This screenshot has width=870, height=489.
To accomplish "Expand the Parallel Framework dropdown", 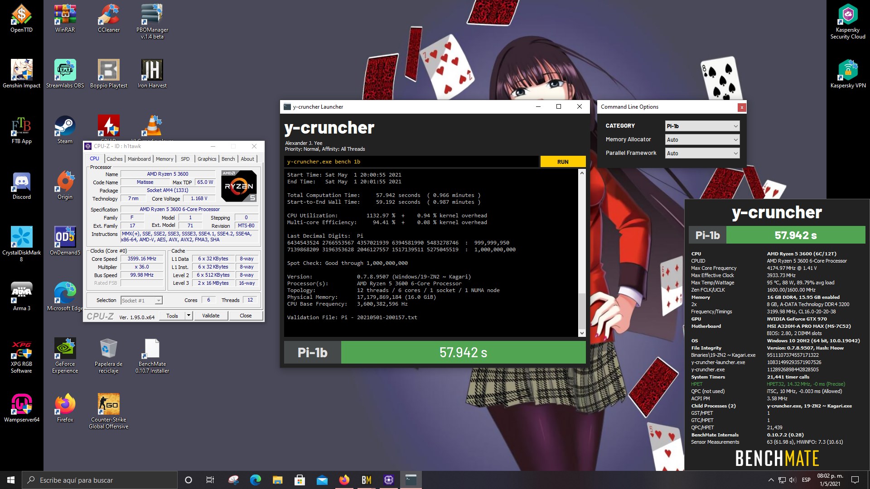I will (x=702, y=153).
